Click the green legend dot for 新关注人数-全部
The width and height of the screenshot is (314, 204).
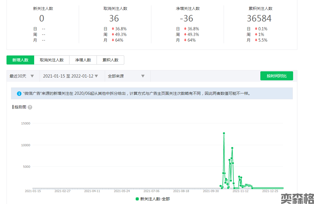137,199
